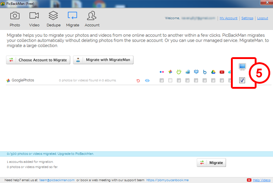Click the My Account link
Viewport: 273px width, 183px height.
coord(229,18)
